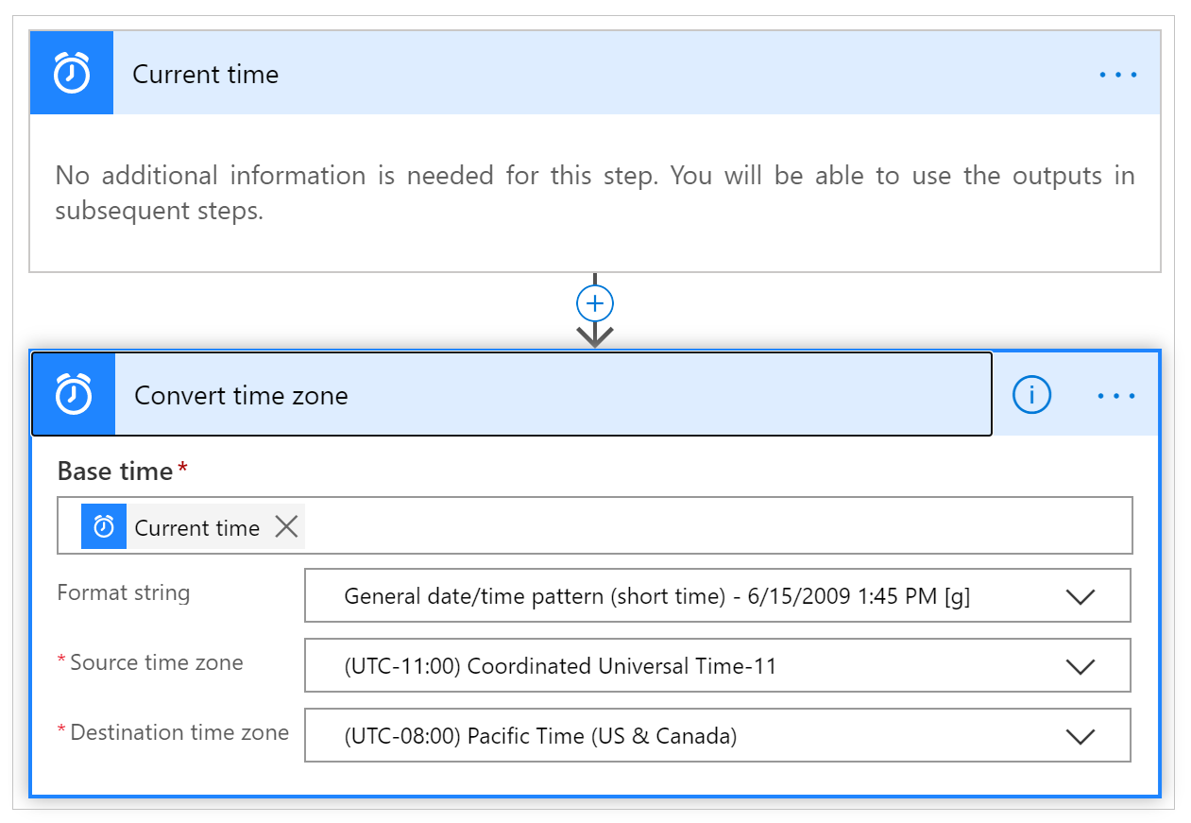Viewport: 1191px width, 823px height.
Task: Click the Source time zone chevron arrow
Action: point(1081,665)
